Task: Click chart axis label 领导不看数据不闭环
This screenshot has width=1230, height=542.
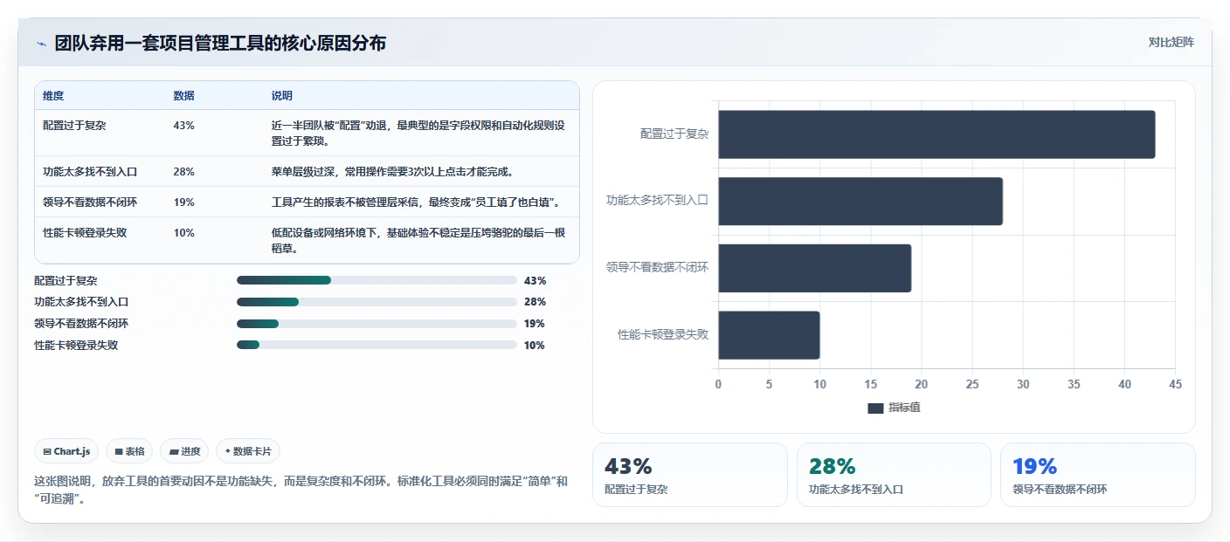Action: click(x=658, y=267)
